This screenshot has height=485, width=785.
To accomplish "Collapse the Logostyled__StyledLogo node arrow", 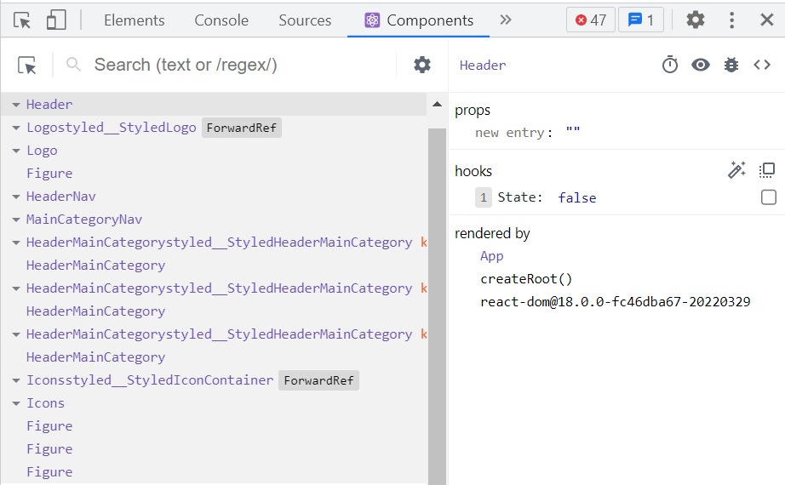I will point(16,128).
